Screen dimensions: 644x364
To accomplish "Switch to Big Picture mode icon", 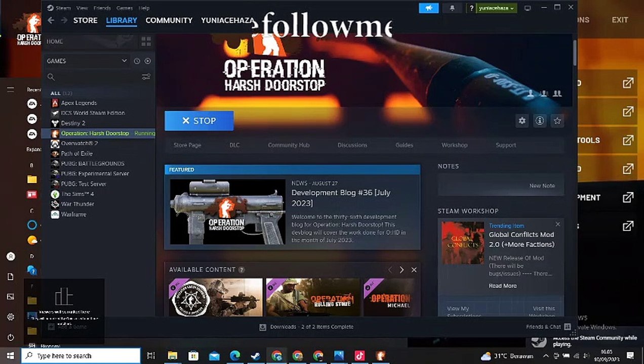I will [528, 8].
